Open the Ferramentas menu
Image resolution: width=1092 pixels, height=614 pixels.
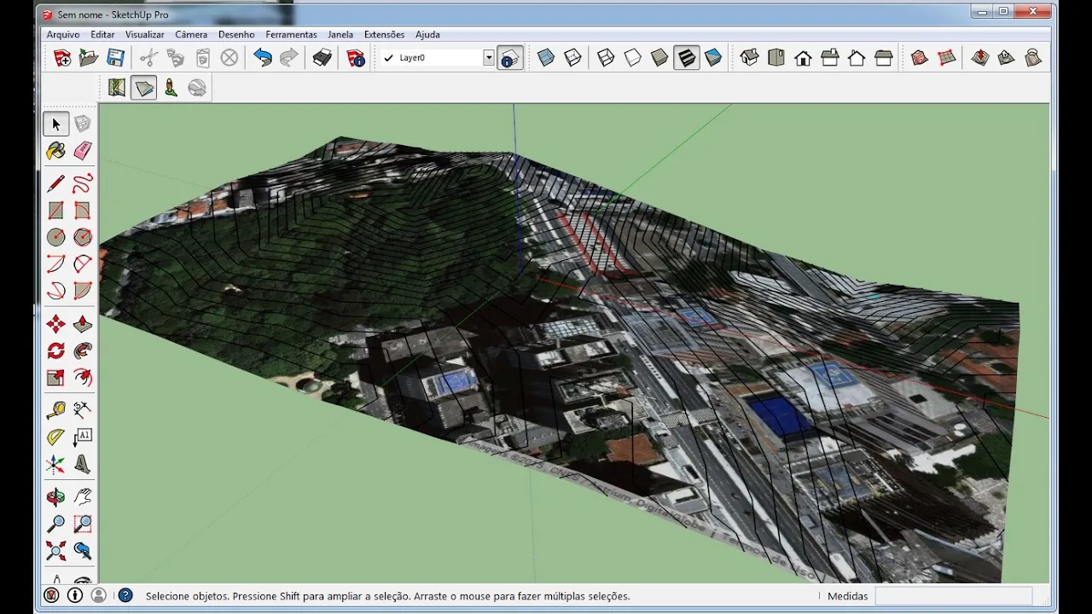pyautogui.click(x=291, y=35)
